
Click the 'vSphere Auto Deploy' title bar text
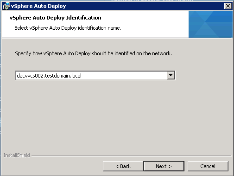point(38,6)
